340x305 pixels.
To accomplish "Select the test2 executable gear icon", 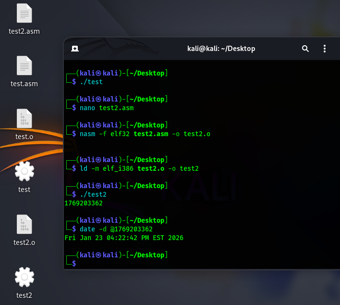I will click(x=24, y=278).
